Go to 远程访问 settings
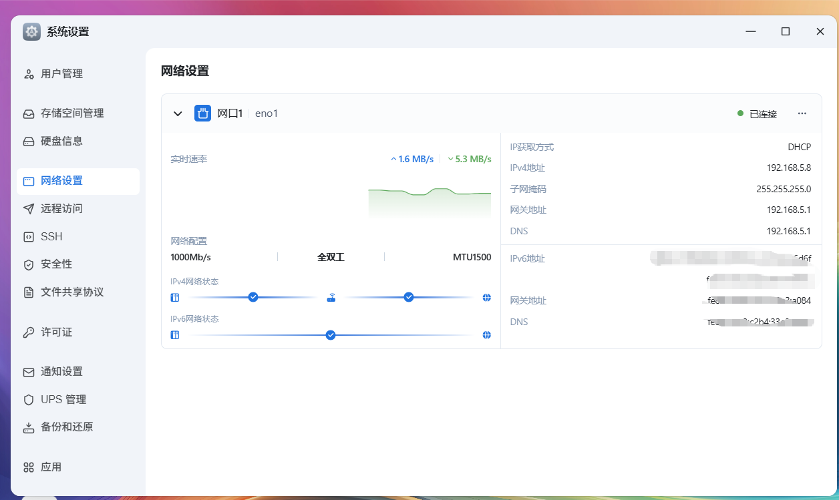The height and width of the screenshot is (500, 839). tap(78, 209)
